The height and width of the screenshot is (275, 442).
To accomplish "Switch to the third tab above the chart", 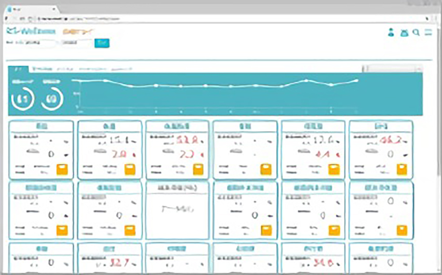I will tap(65, 69).
